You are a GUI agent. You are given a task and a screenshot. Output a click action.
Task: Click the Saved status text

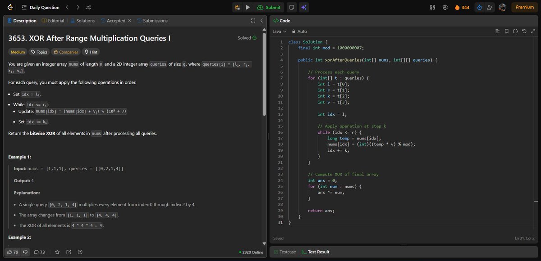click(x=279, y=238)
